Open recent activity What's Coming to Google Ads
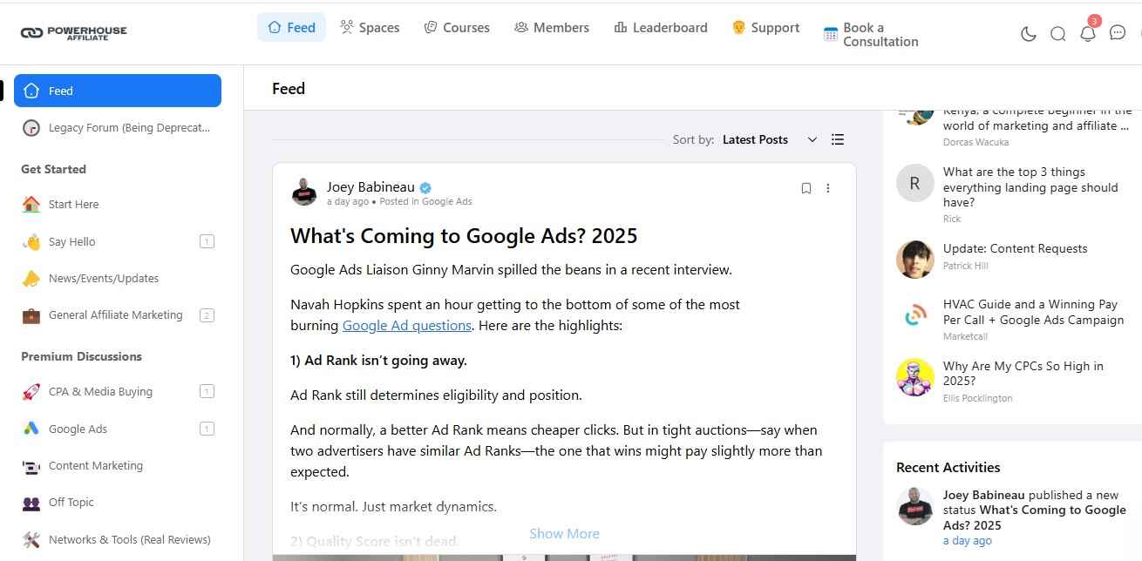This screenshot has width=1142, height=561. pos(1034,517)
